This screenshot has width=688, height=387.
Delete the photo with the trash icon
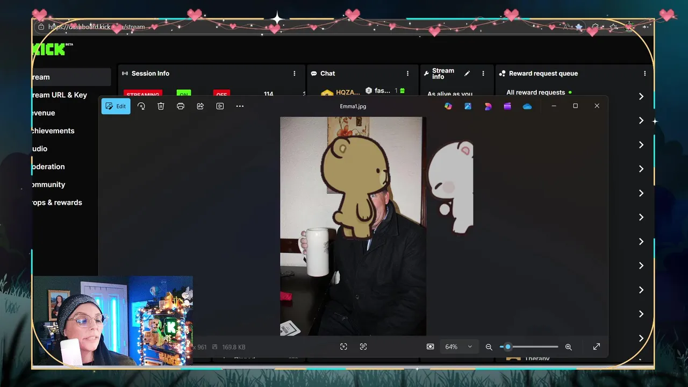coord(161,106)
